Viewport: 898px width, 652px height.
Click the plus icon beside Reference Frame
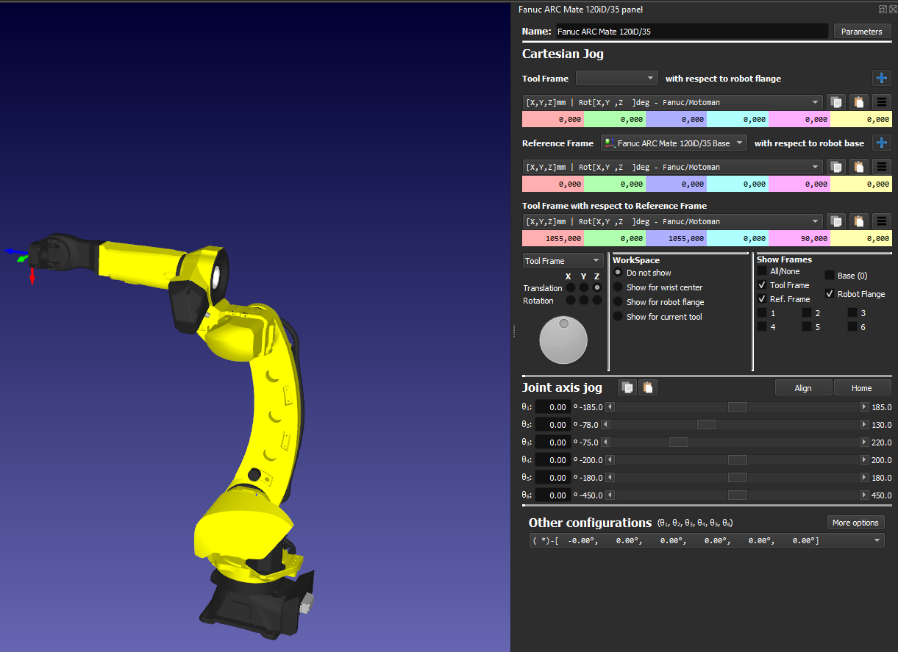(x=882, y=143)
